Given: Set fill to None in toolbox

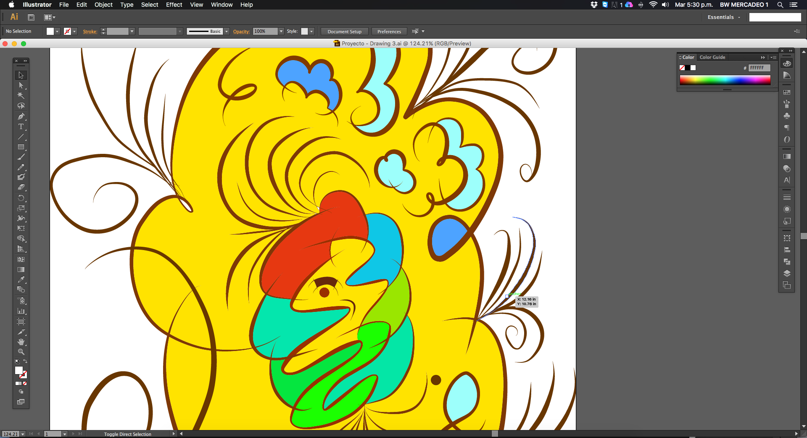Looking at the screenshot, I should click(x=25, y=383).
